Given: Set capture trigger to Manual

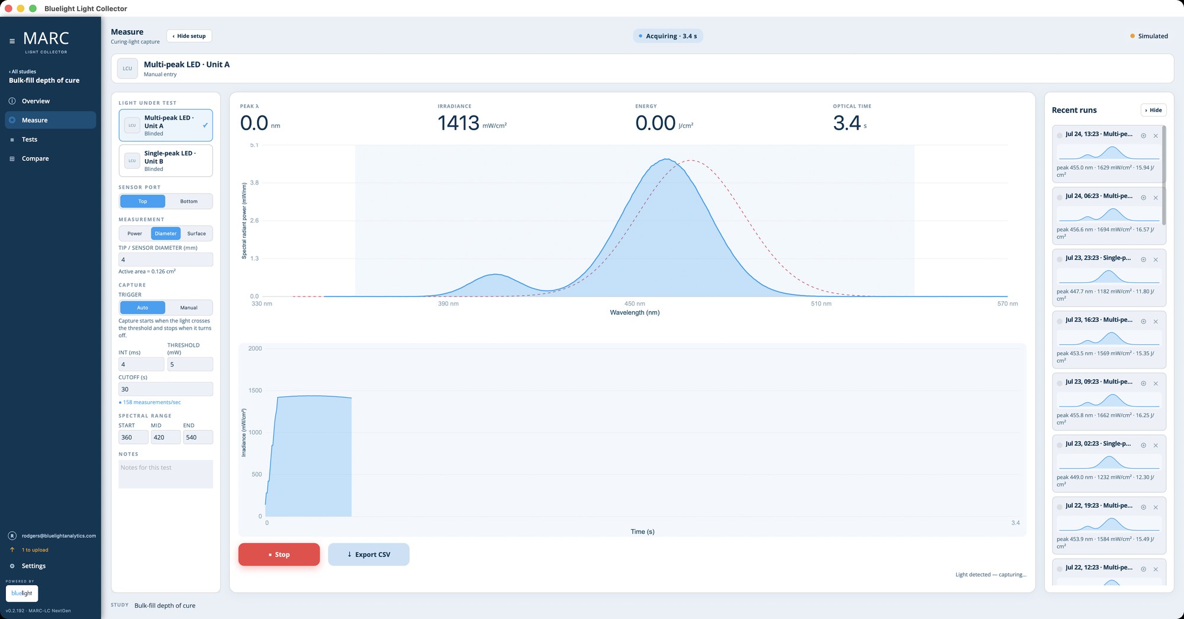Looking at the screenshot, I should [x=189, y=308].
